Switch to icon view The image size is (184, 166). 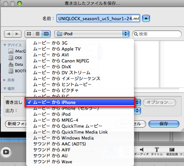[x=29, y=34]
